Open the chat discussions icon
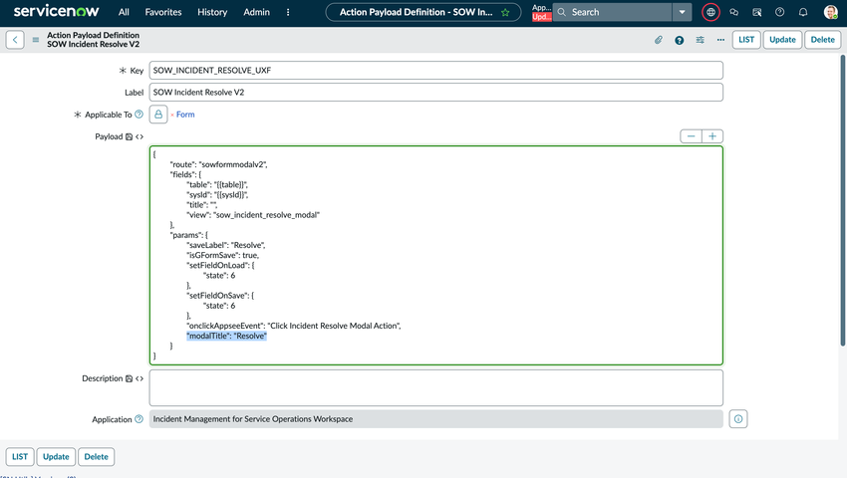Screen dimensions: 847x478 coord(733,12)
